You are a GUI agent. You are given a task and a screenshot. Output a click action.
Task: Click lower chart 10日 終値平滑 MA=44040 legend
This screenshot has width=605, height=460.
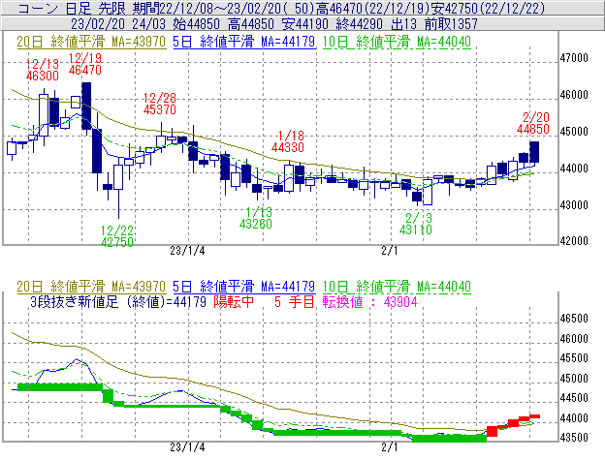[397, 287]
